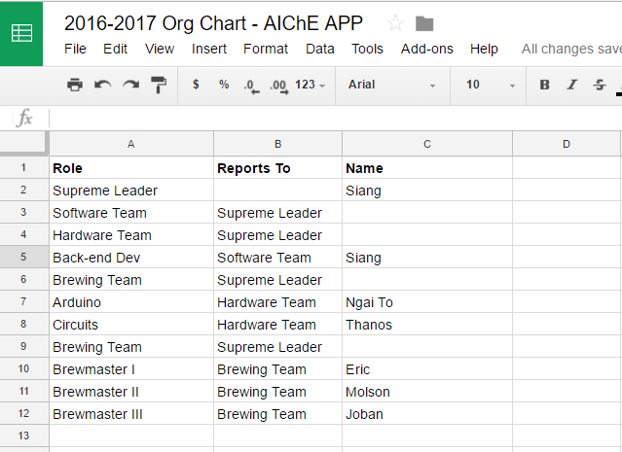The width and height of the screenshot is (622, 452).
Task: Decrease decimal places
Action: [x=251, y=86]
